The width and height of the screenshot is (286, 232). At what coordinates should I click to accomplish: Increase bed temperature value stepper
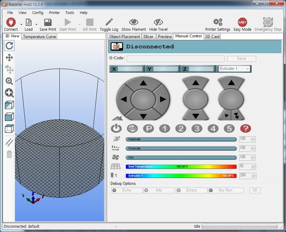(x=253, y=165)
